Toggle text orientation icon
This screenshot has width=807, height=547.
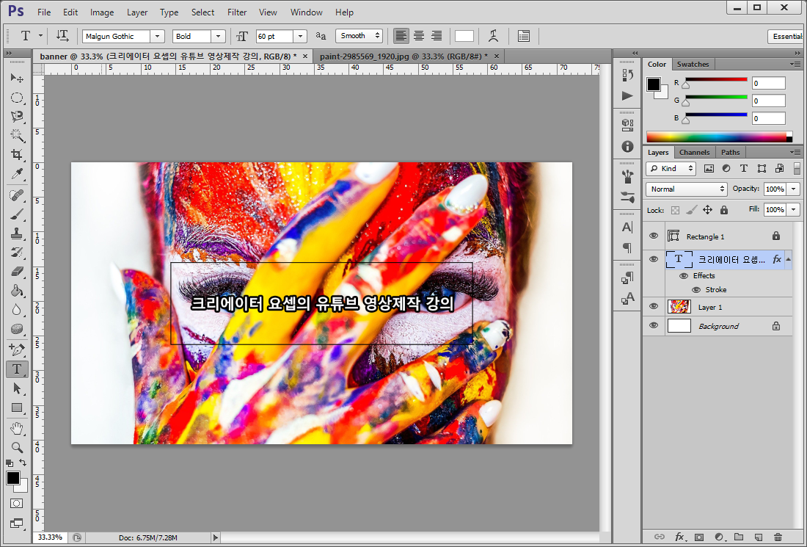coord(62,36)
